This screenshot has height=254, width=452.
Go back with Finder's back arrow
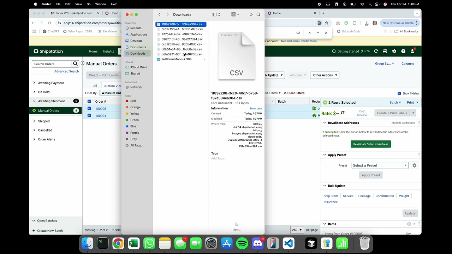[x=159, y=14]
